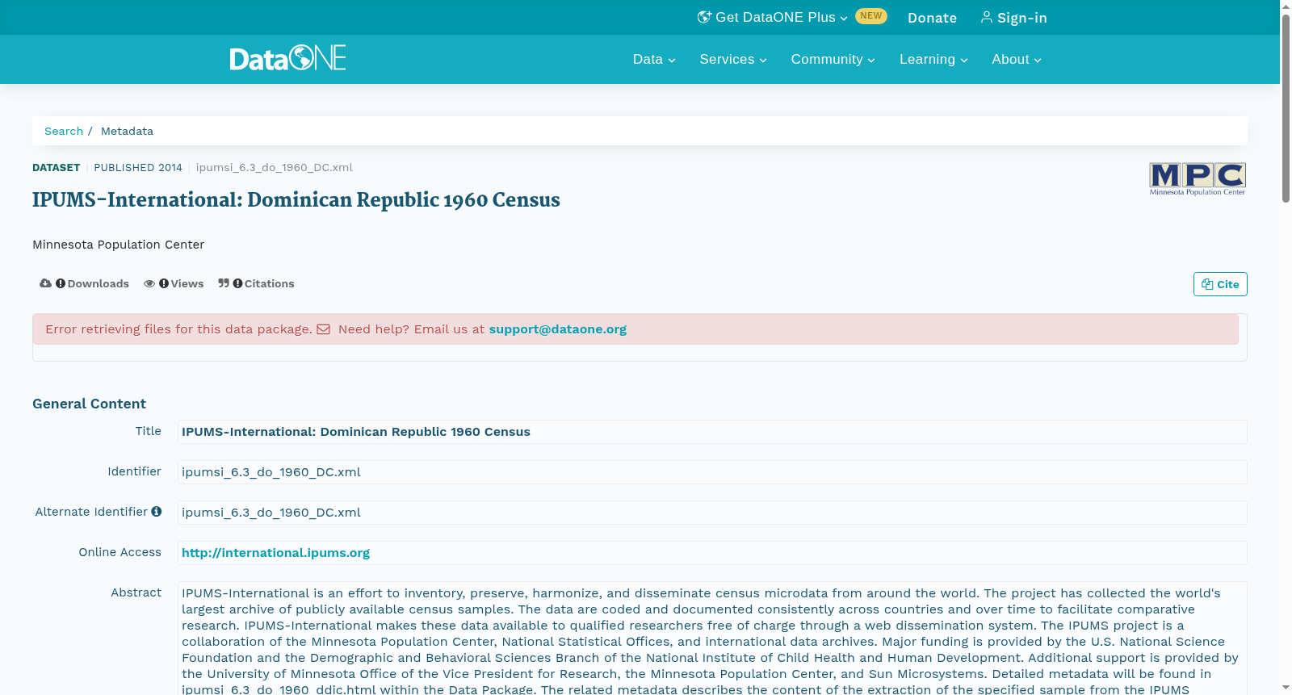Image resolution: width=1292 pixels, height=695 pixels.
Task: Expand the Services menu
Action: (733, 59)
